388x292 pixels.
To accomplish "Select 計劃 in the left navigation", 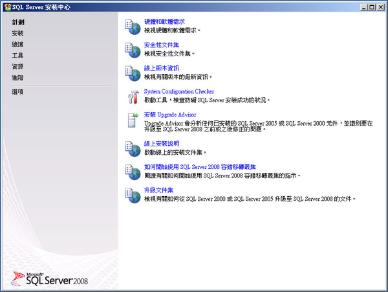I will click(x=18, y=22).
